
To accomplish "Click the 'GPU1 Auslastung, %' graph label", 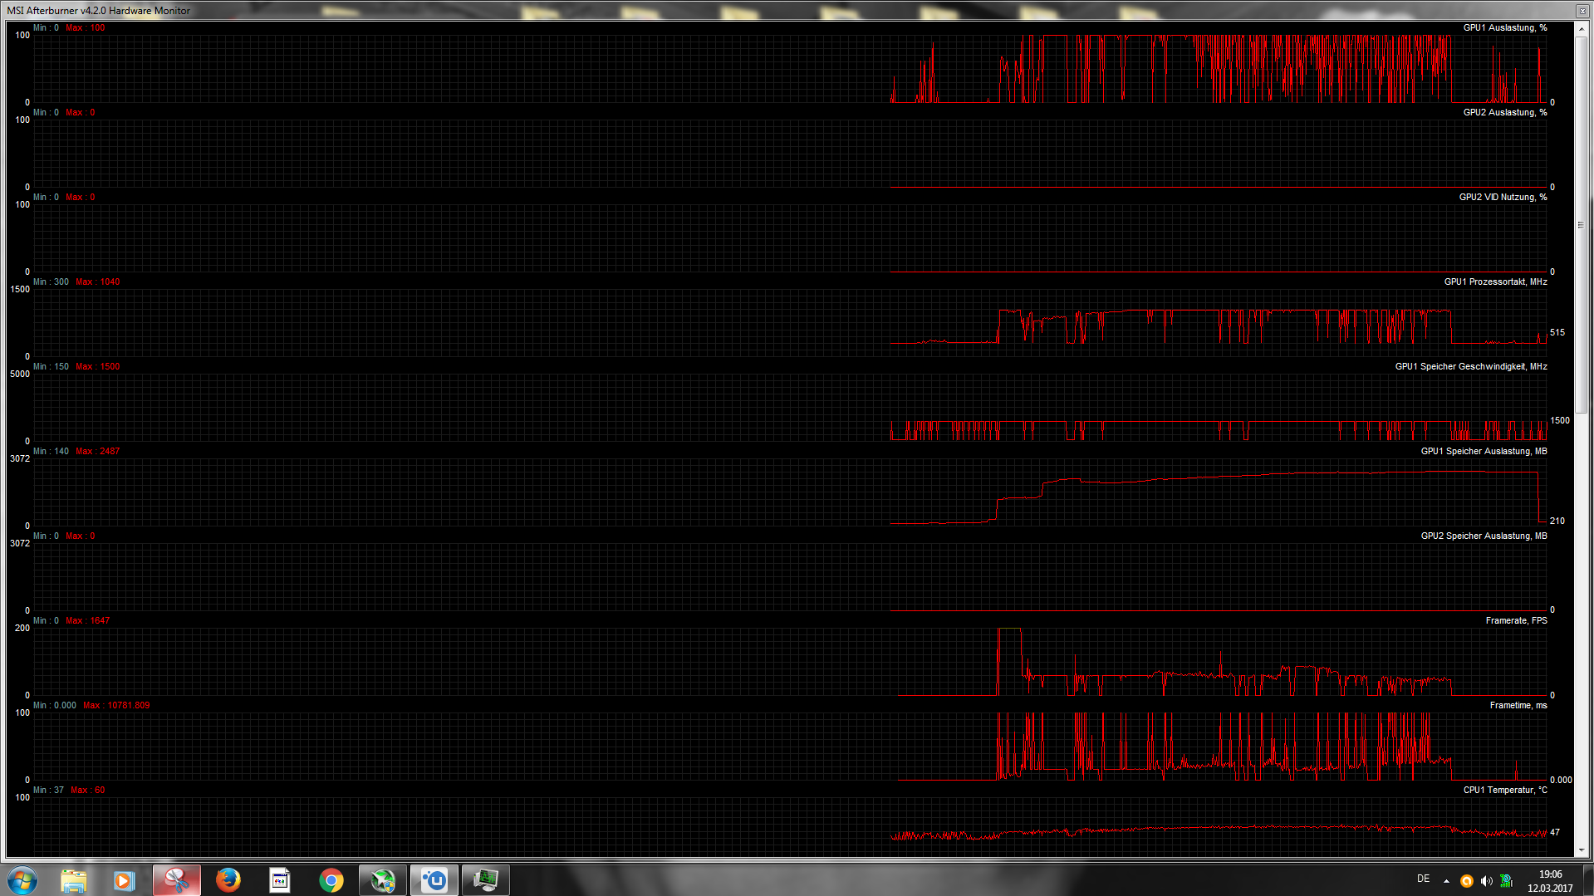I will click(x=1504, y=28).
